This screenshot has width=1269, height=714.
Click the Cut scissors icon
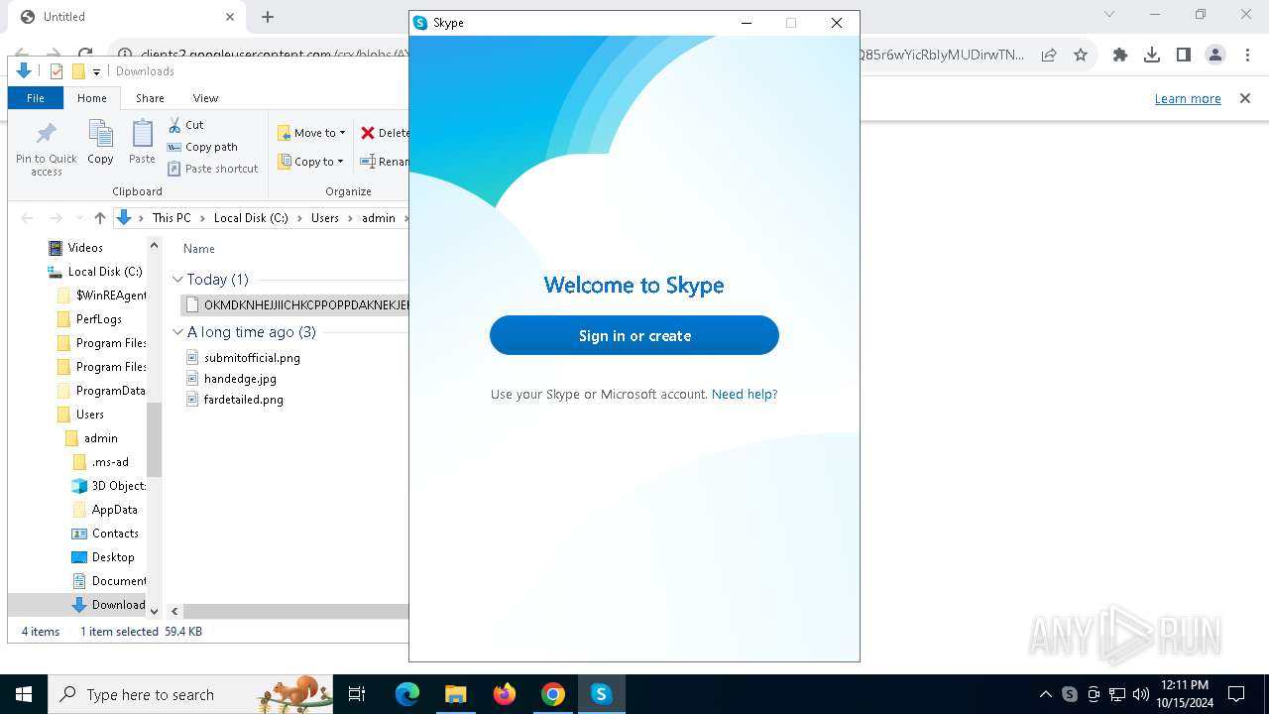click(x=174, y=125)
